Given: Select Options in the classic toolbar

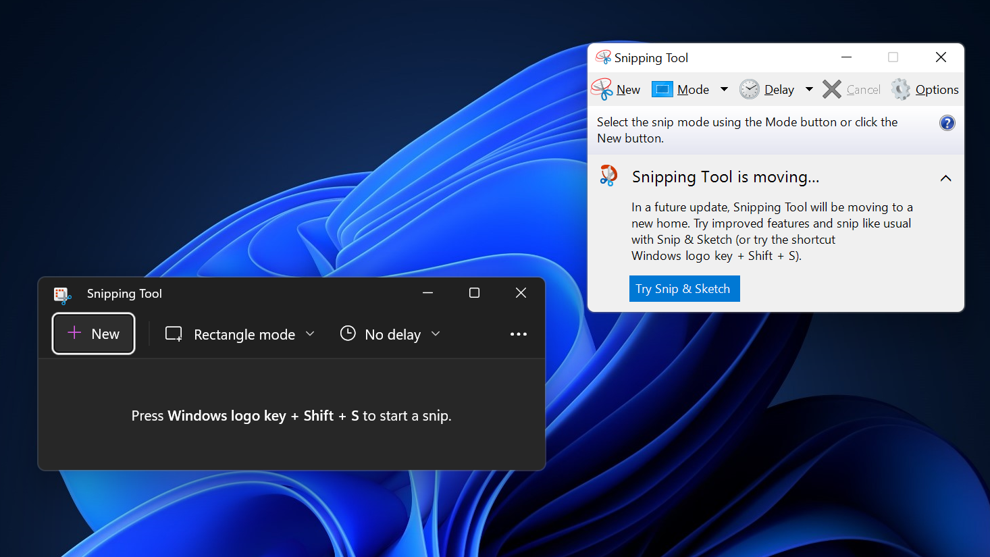Looking at the screenshot, I should [936, 88].
